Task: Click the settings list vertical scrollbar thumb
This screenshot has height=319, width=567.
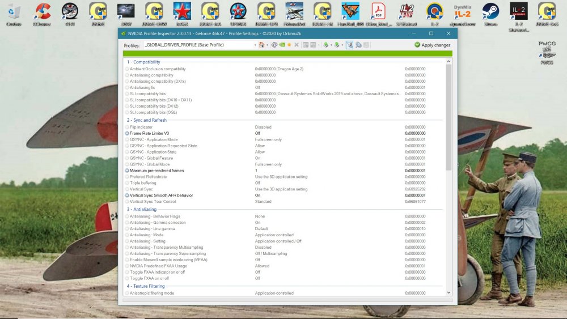Action: coord(448,117)
